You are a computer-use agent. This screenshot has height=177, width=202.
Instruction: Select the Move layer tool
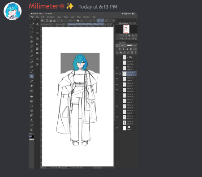coord(31,42)
